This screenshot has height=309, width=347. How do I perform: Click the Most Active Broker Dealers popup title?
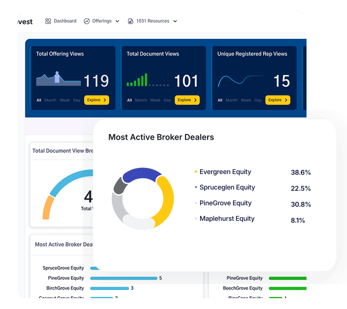click(161, 137)
